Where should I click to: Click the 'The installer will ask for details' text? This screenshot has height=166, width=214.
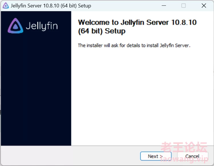(134, 45)
